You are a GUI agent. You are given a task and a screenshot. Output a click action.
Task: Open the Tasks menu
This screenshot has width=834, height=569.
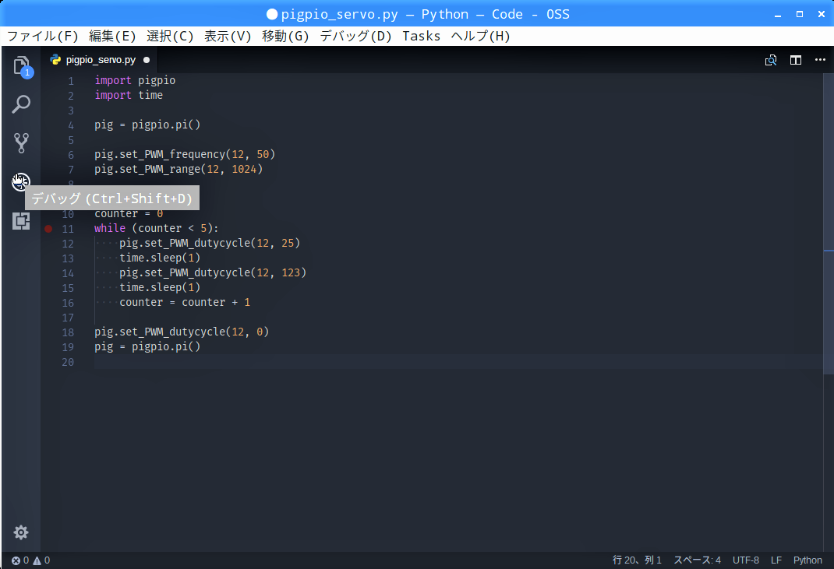[421, 36]
